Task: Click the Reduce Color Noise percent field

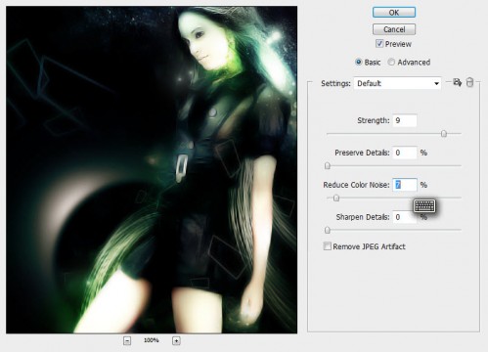Action: tap(405, 185)
